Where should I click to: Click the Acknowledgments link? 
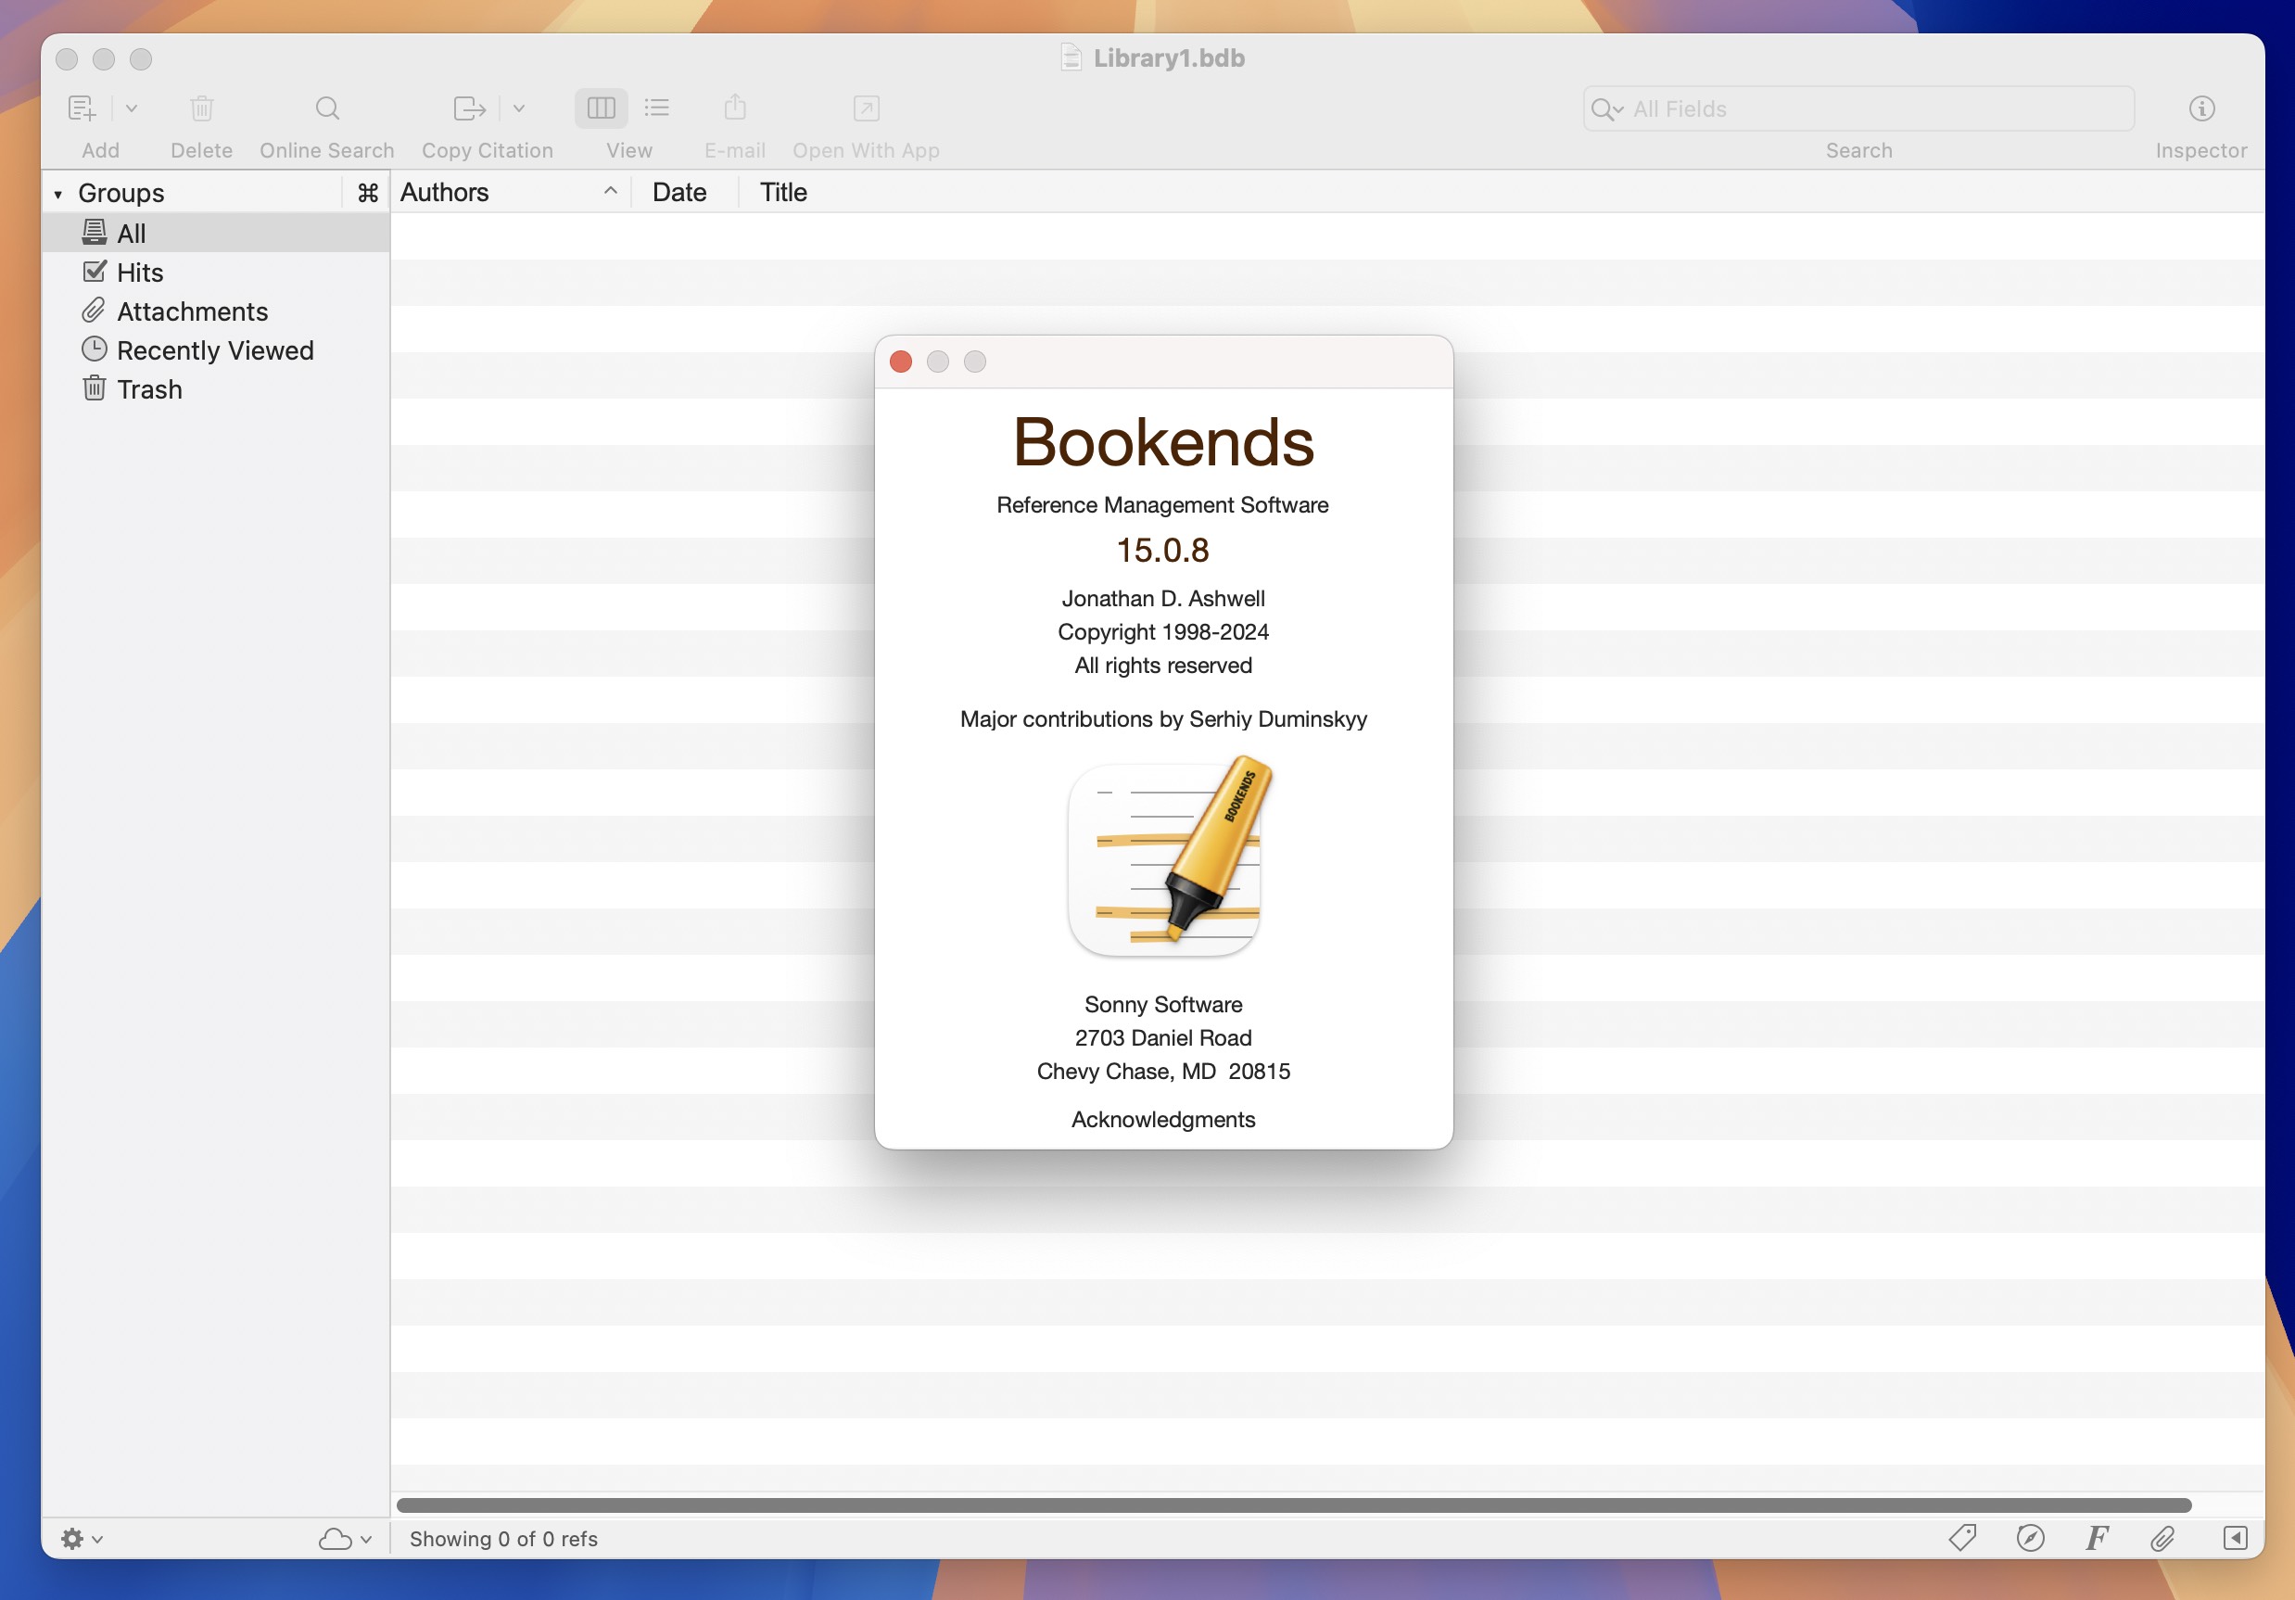1163,1119
